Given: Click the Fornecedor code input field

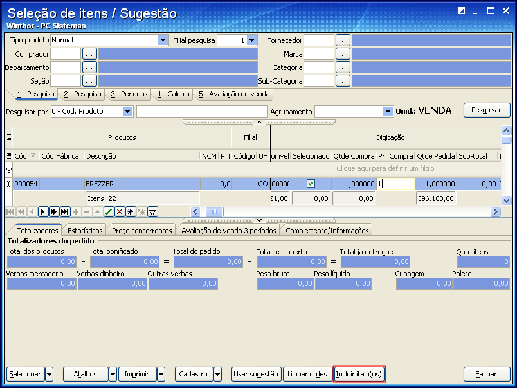Looking at the screenshot, I should pyautogui.click(x=319, y=40).
